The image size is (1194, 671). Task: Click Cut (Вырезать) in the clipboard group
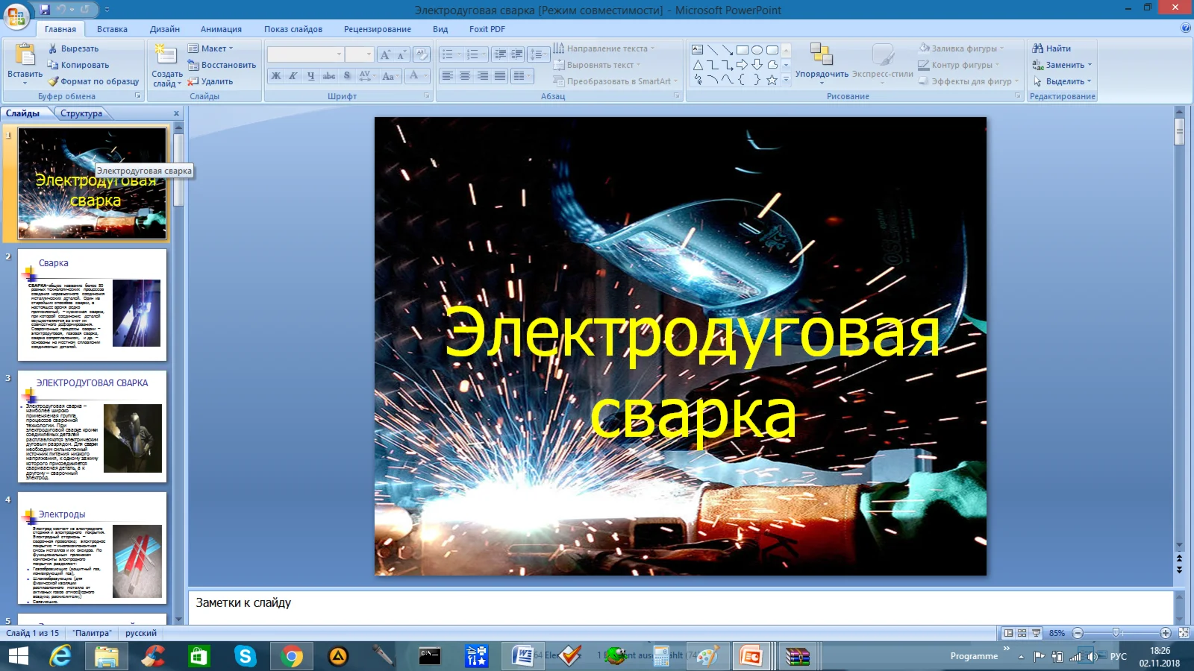point(72,48)
